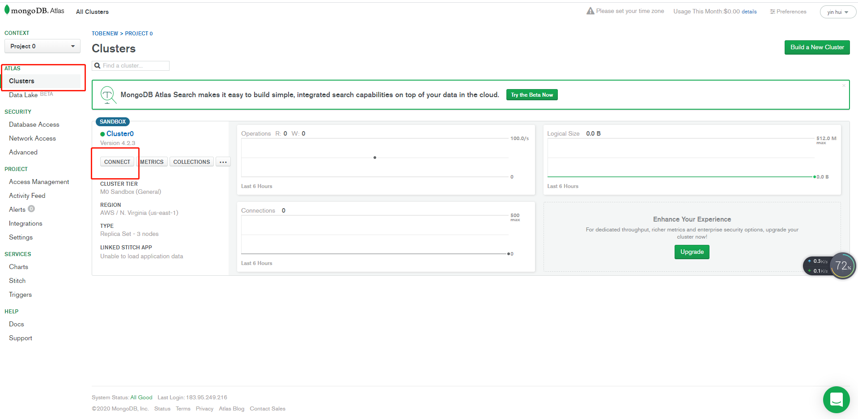The image size is (858, 419).
Task: Open Advanced security settings
Action: (x=23, y=152)
